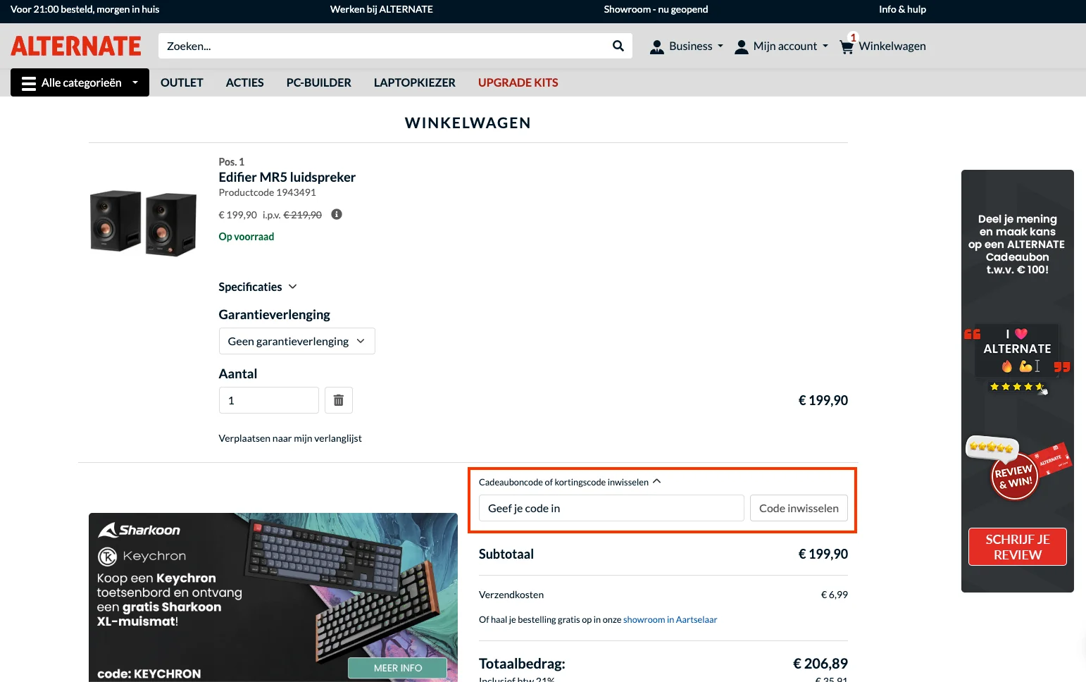
Task: Click the Geef je code in input field
Action: click(x=610, y=507)
